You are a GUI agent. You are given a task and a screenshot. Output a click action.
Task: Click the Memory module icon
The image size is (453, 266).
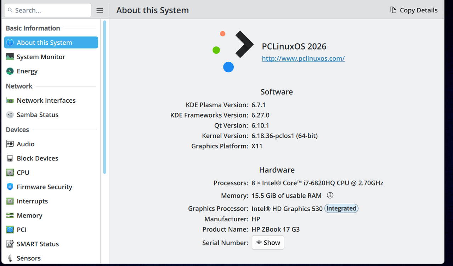10,215
